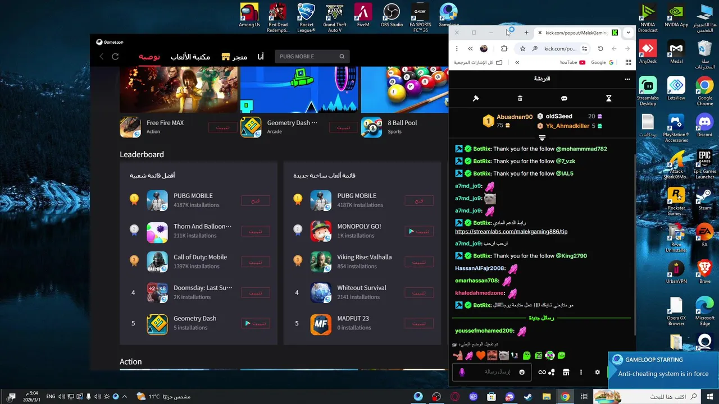719x404 pixels.
Task: Expand hidden toolbar items chevron in Chrome
Action: coord(470,48)
